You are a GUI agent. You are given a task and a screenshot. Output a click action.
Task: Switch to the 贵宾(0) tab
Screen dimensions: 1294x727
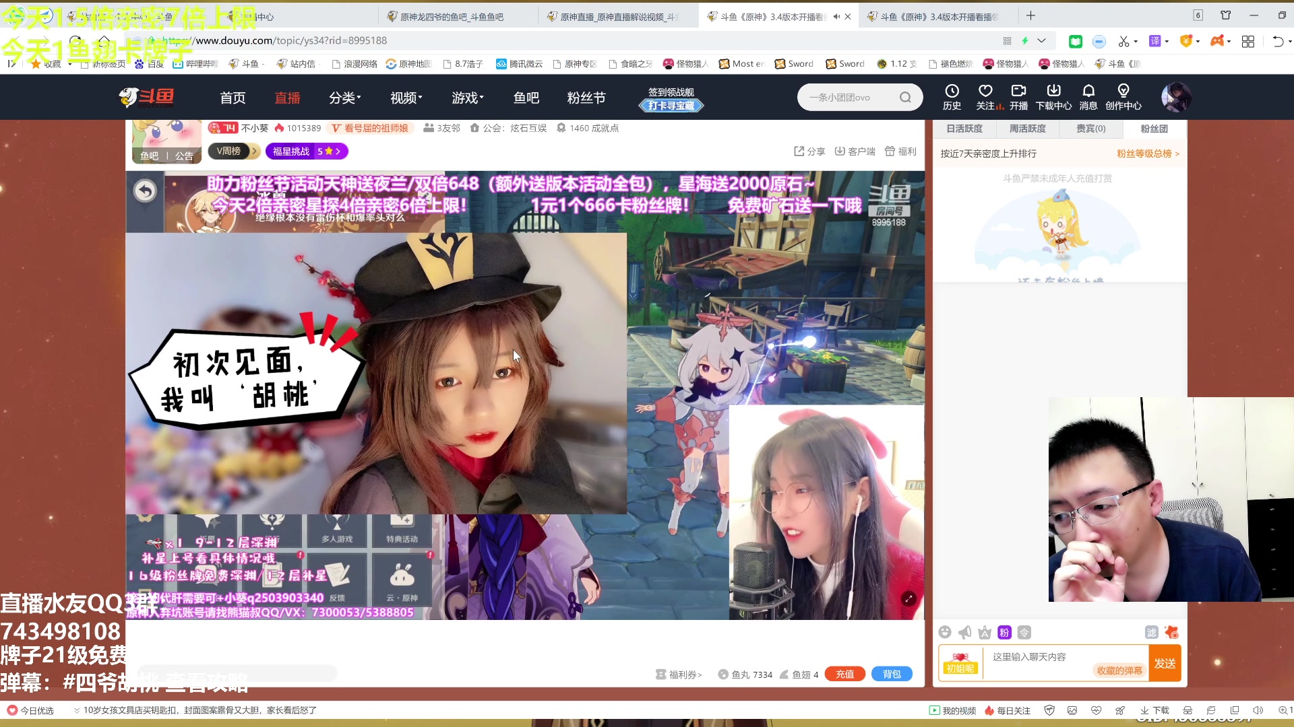[x=1090, y=129]
